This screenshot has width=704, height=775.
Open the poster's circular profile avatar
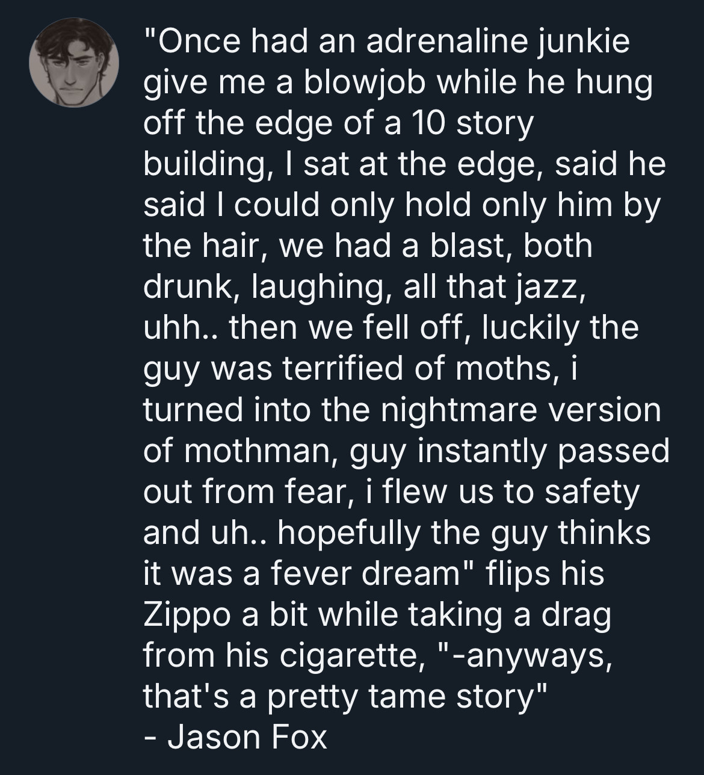click(74, 63)
